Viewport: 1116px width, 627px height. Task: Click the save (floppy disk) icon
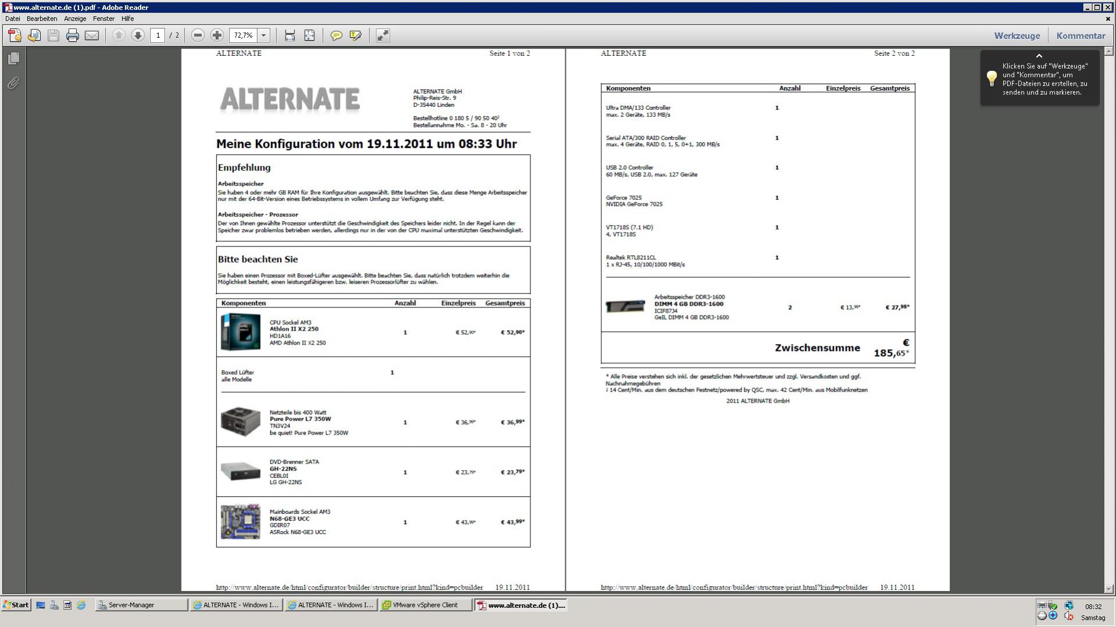coord(54,35)
